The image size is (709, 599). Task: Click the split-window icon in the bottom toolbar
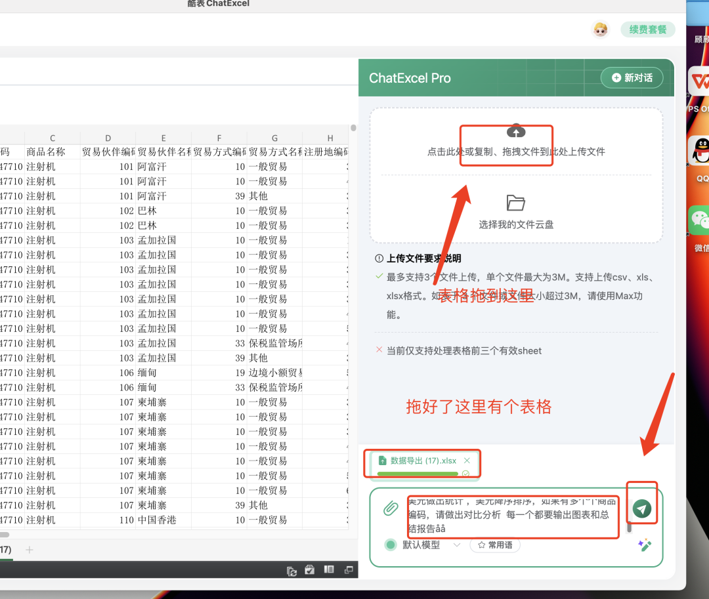coord(347,569)
